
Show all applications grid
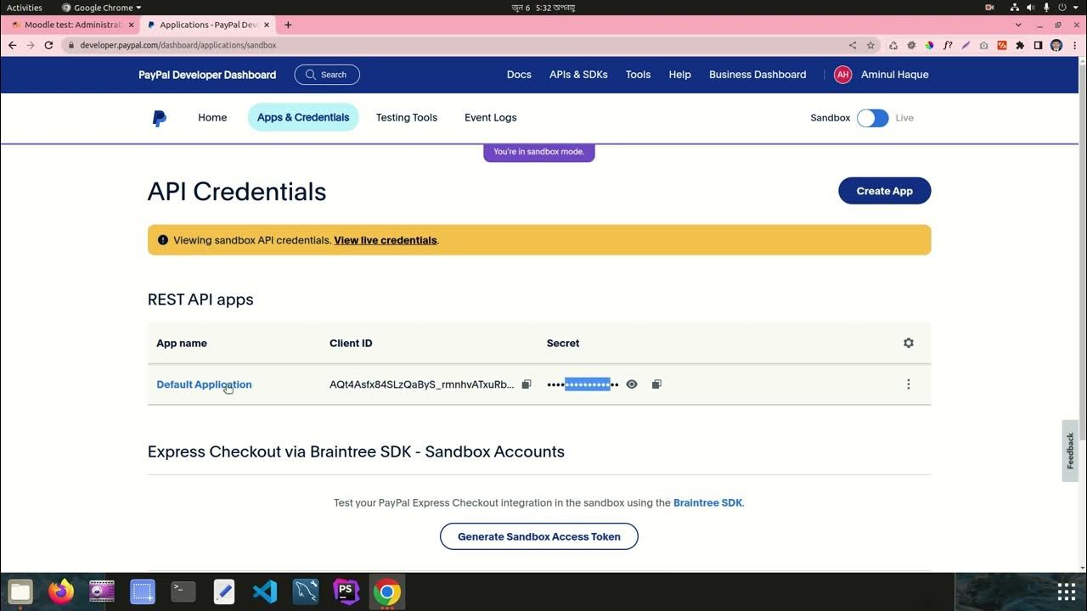(x=1067, y=591)
